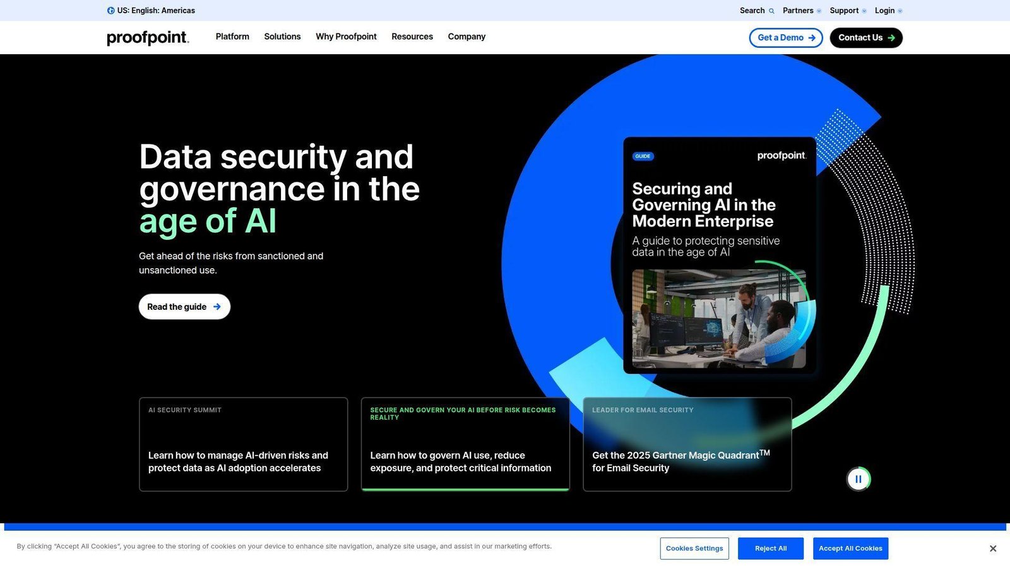Viewport: 1010px width, 568px height.
Task: Click the heading "Data security and governance in the age of AI"
Action: click(280, 189)
